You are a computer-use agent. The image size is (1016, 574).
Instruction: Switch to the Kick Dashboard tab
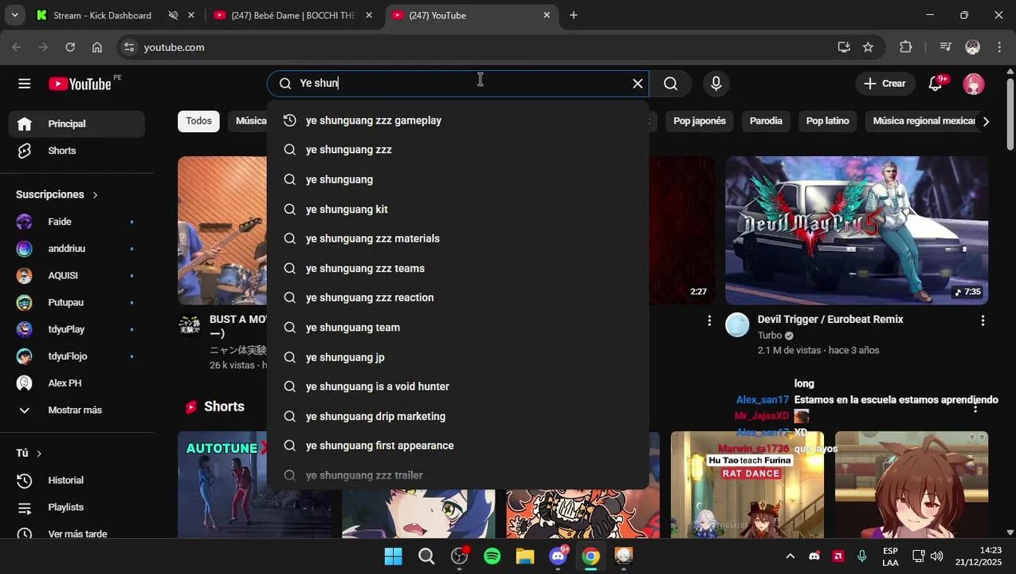pos(104,15)
